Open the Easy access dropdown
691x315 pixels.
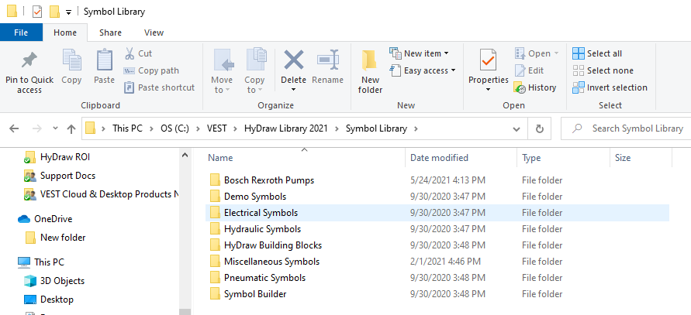click(x=423, y=70)
